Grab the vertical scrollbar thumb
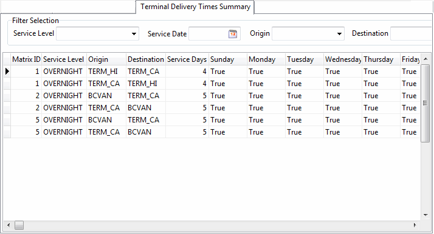Image resolution: width=434 pixels, height=234 pixels. click(425, 103)
